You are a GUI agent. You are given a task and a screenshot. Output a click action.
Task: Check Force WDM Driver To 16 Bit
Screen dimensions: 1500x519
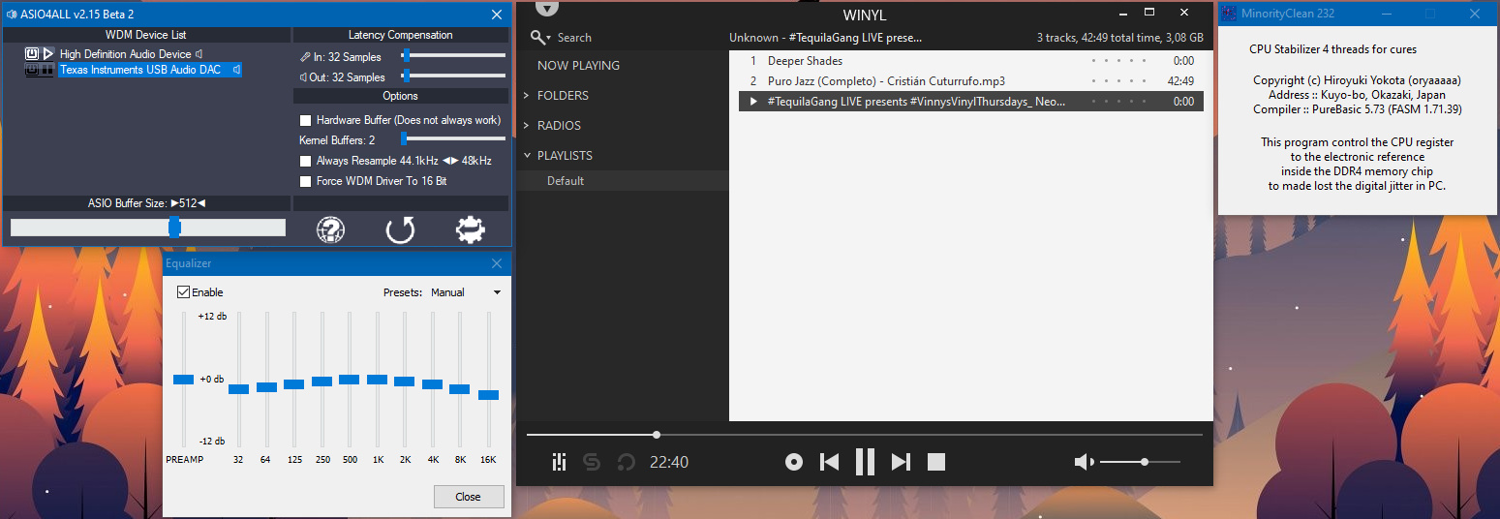[x=306, y=181]
